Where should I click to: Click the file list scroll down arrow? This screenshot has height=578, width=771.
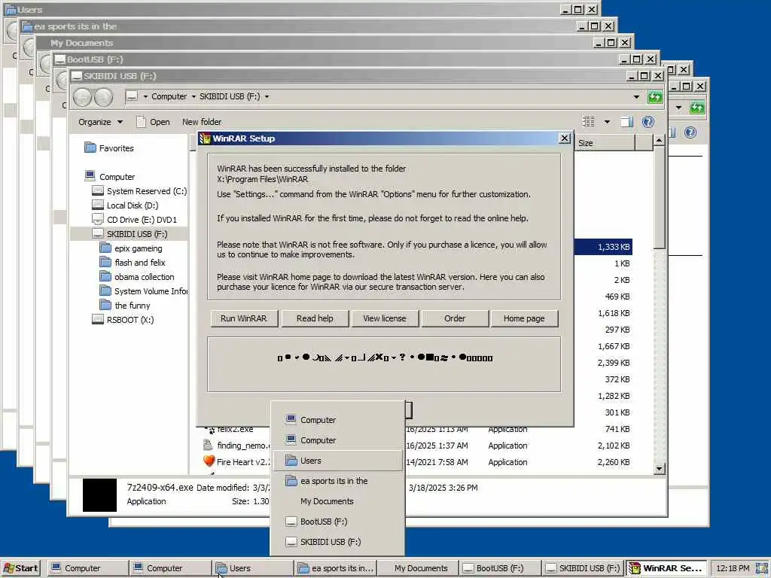point(660,468)
